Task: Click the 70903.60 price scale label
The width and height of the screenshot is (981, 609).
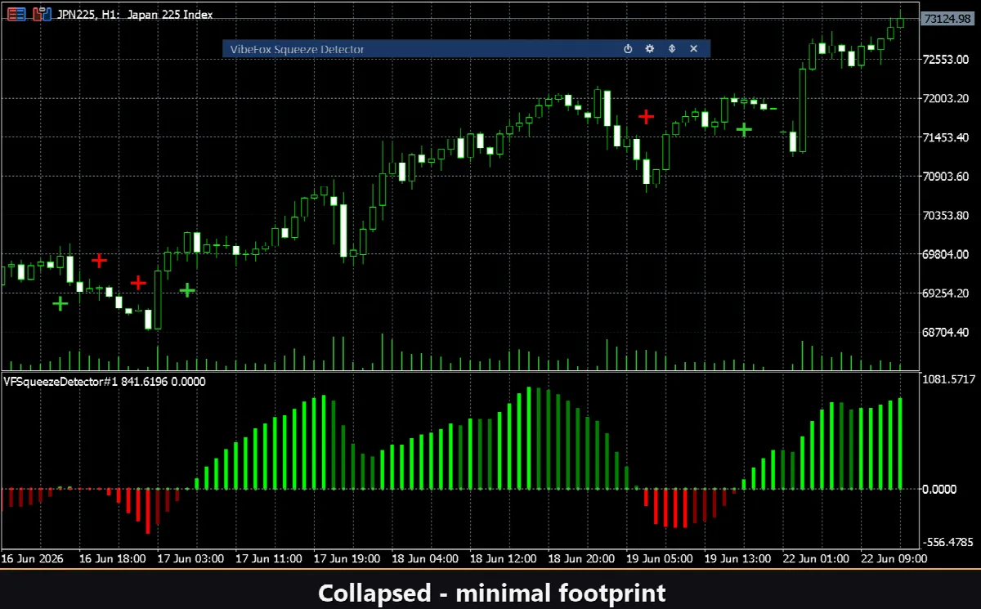Action: click(947, 176)
